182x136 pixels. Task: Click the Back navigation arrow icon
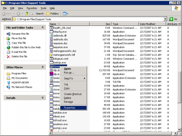point(4,14)
